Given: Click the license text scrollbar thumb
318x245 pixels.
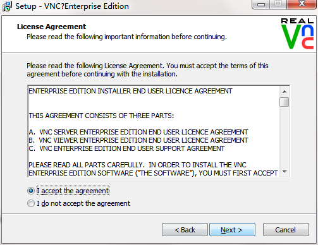Looking at the screenshot, I should (284, 102).
